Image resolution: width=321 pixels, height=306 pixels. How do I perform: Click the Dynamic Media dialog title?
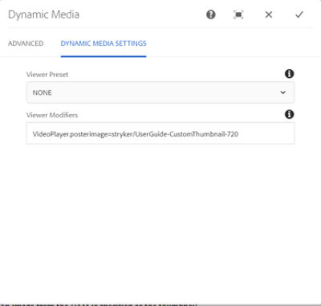[x=43, y=14]
